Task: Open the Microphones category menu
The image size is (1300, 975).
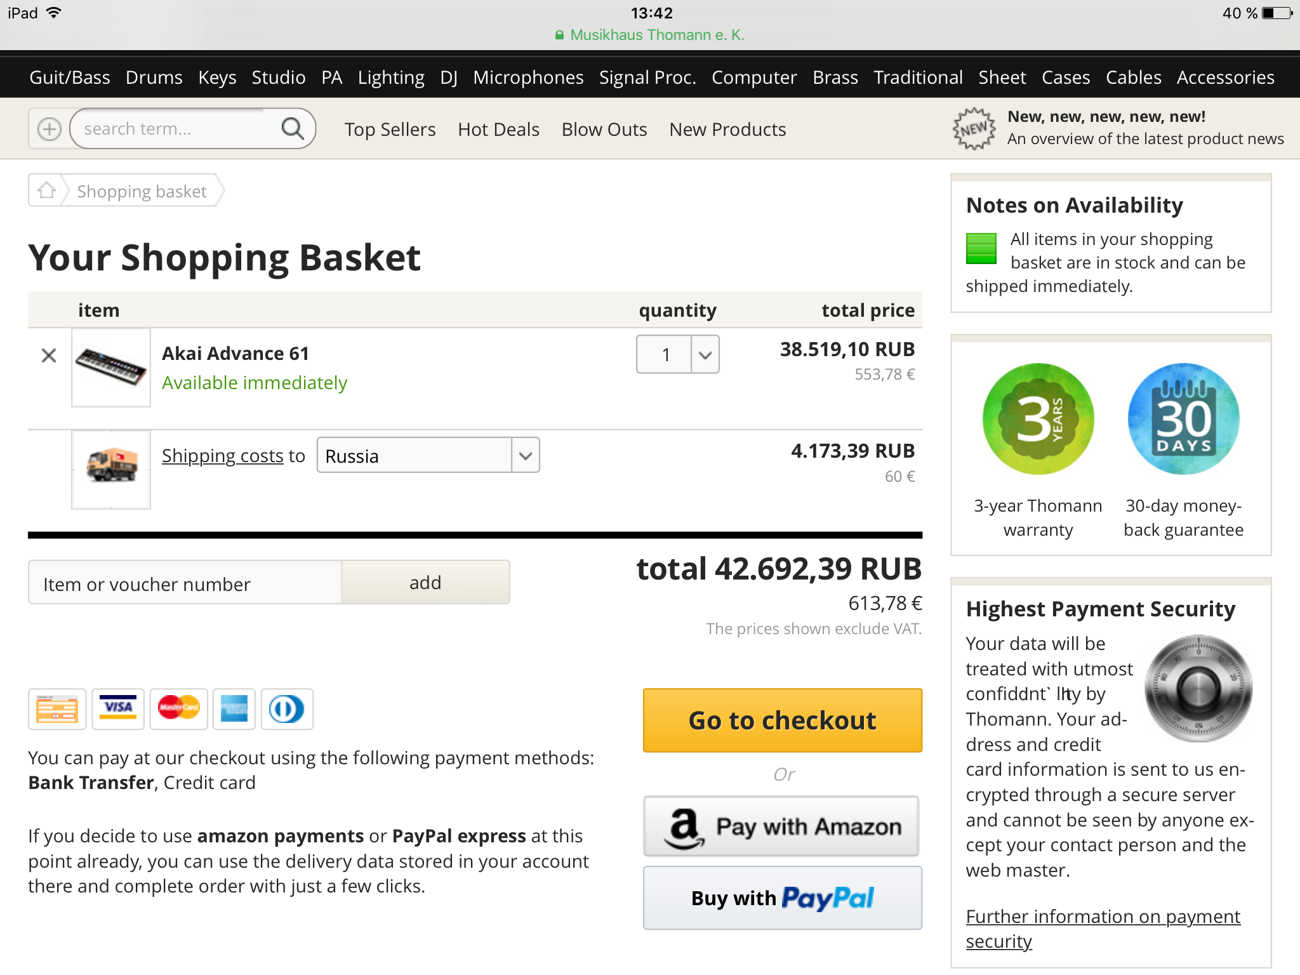Action: tap(528, 77)
